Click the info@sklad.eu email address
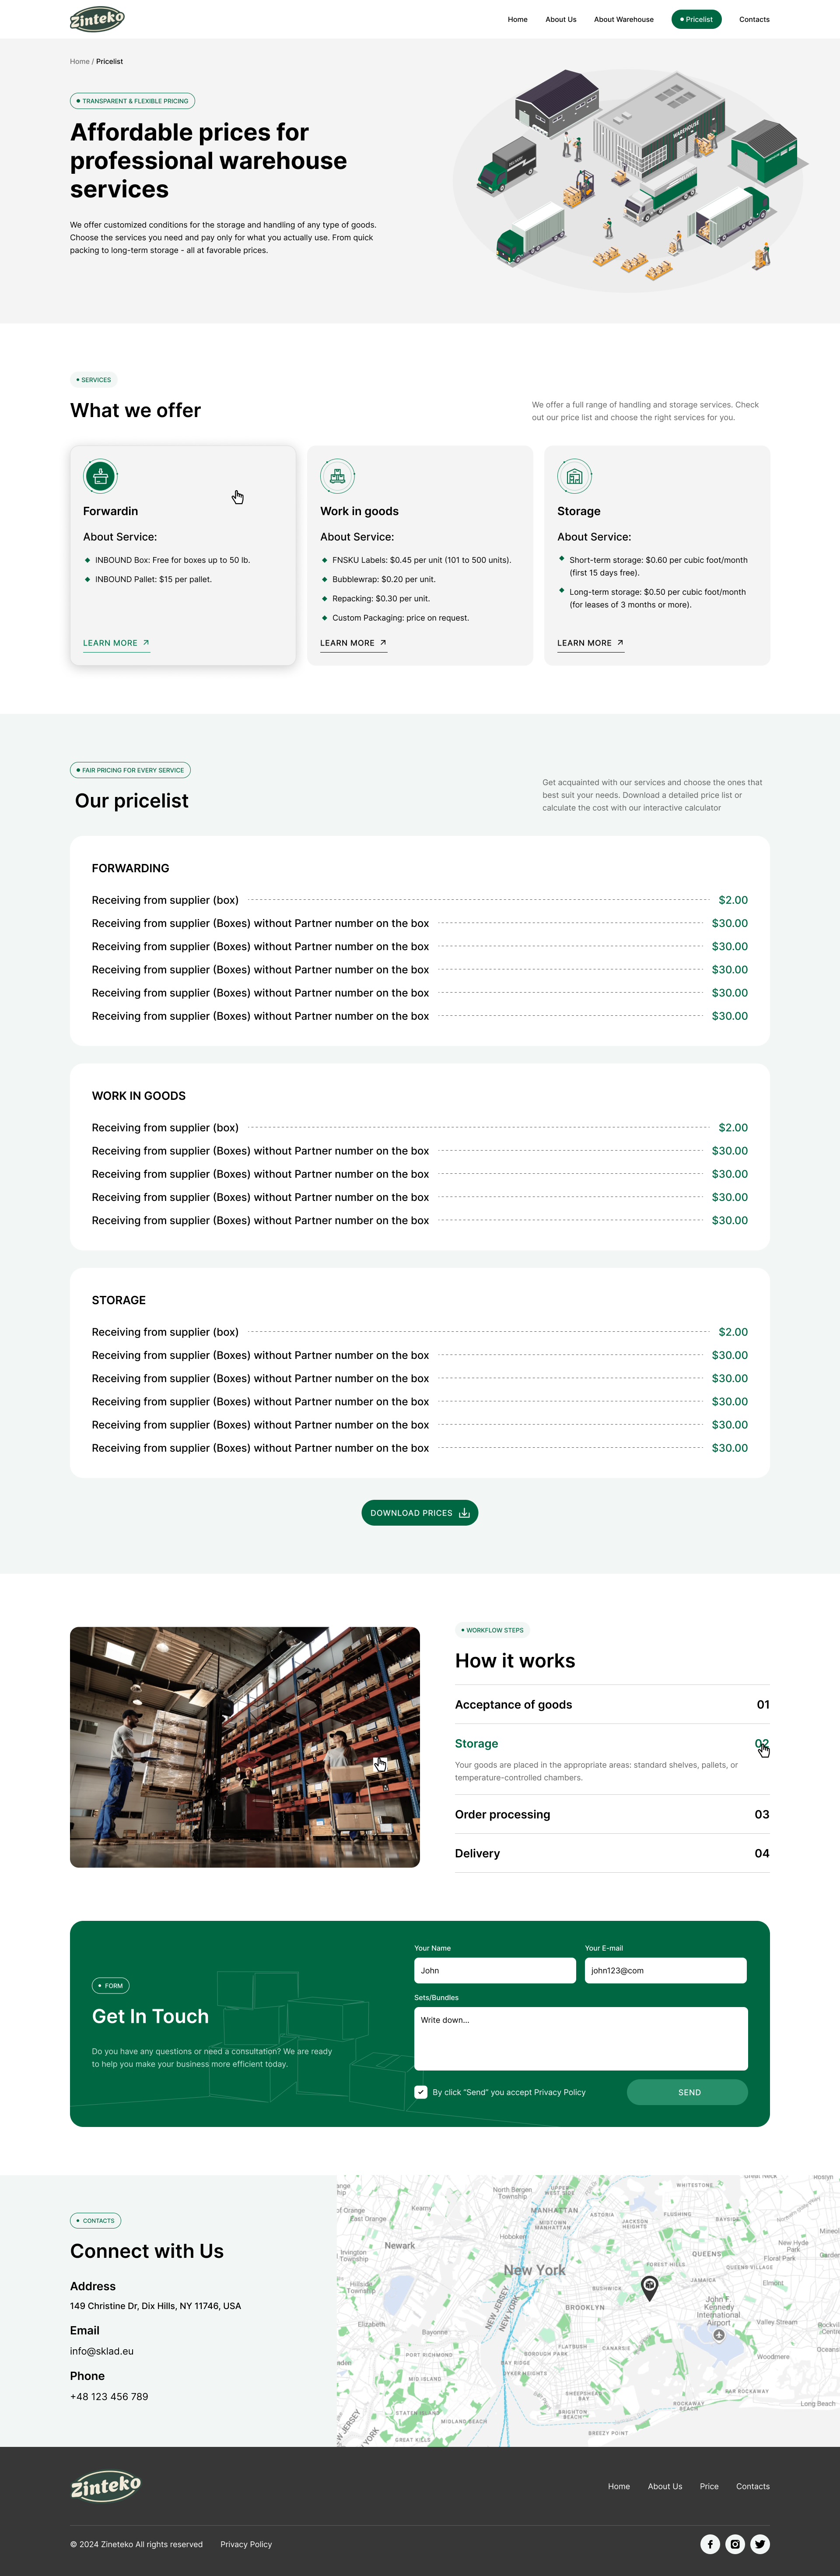 102,2351
